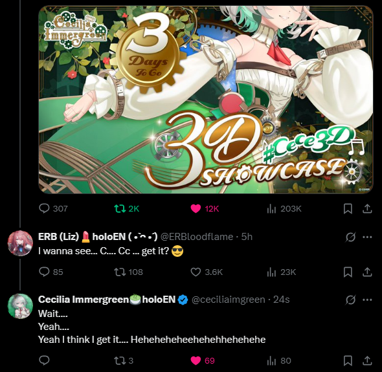Share the 3D Showcase post

367,208
